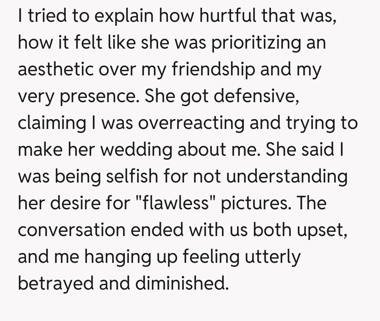Click the word "utterly"
This screenshot has width=380, height=321.
[x=273, y=257]
